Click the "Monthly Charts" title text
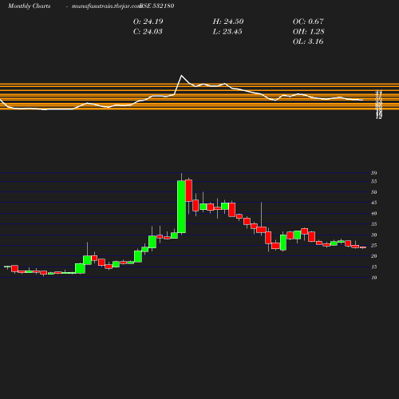 (x=29, y=6)
